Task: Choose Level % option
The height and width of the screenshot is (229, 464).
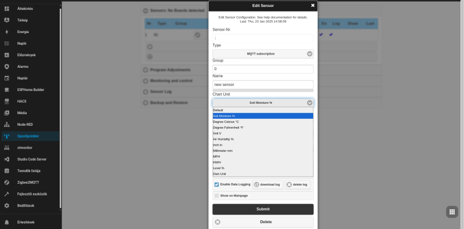Action: (263, 168)
